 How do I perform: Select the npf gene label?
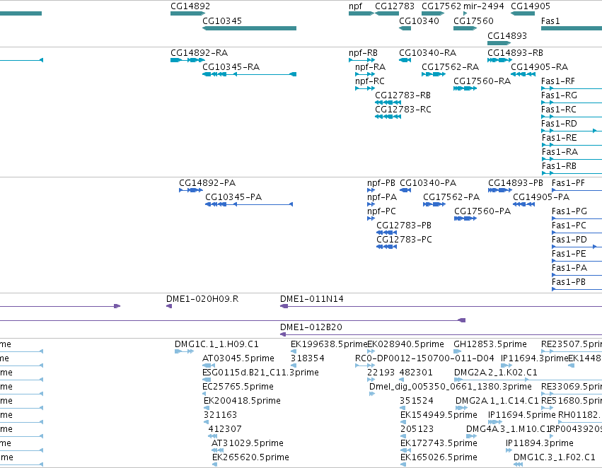(x=355, y=6)
